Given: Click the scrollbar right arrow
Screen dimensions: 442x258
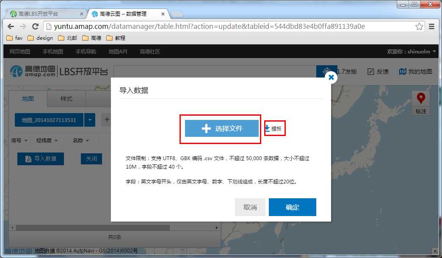Looking at the screenshot, I should pyautogui.click(x=216, y=227).
